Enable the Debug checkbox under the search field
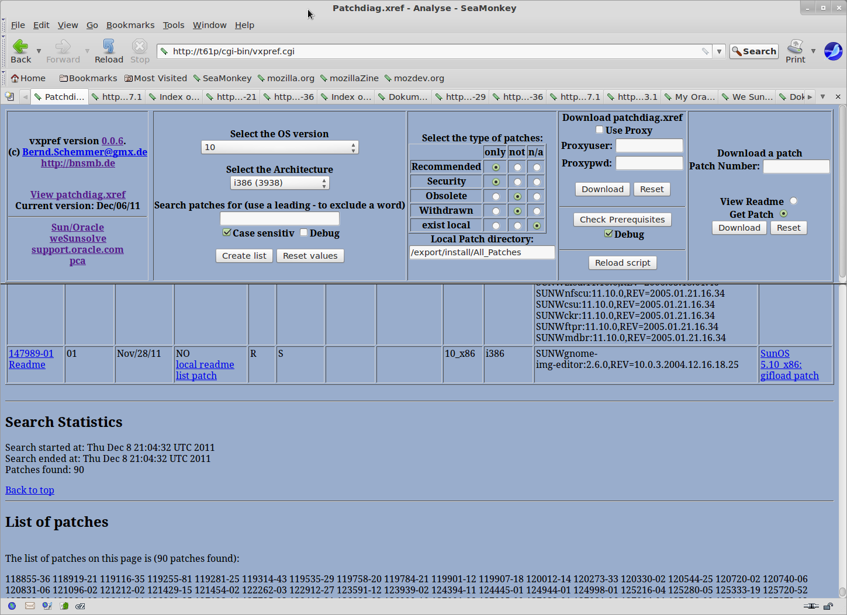Image resolution: width=847 pixels, height=615 pixels. point(304,232)
